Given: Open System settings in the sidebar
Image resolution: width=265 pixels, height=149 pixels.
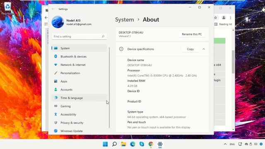Looking at the screenshot, I should 79,48.
